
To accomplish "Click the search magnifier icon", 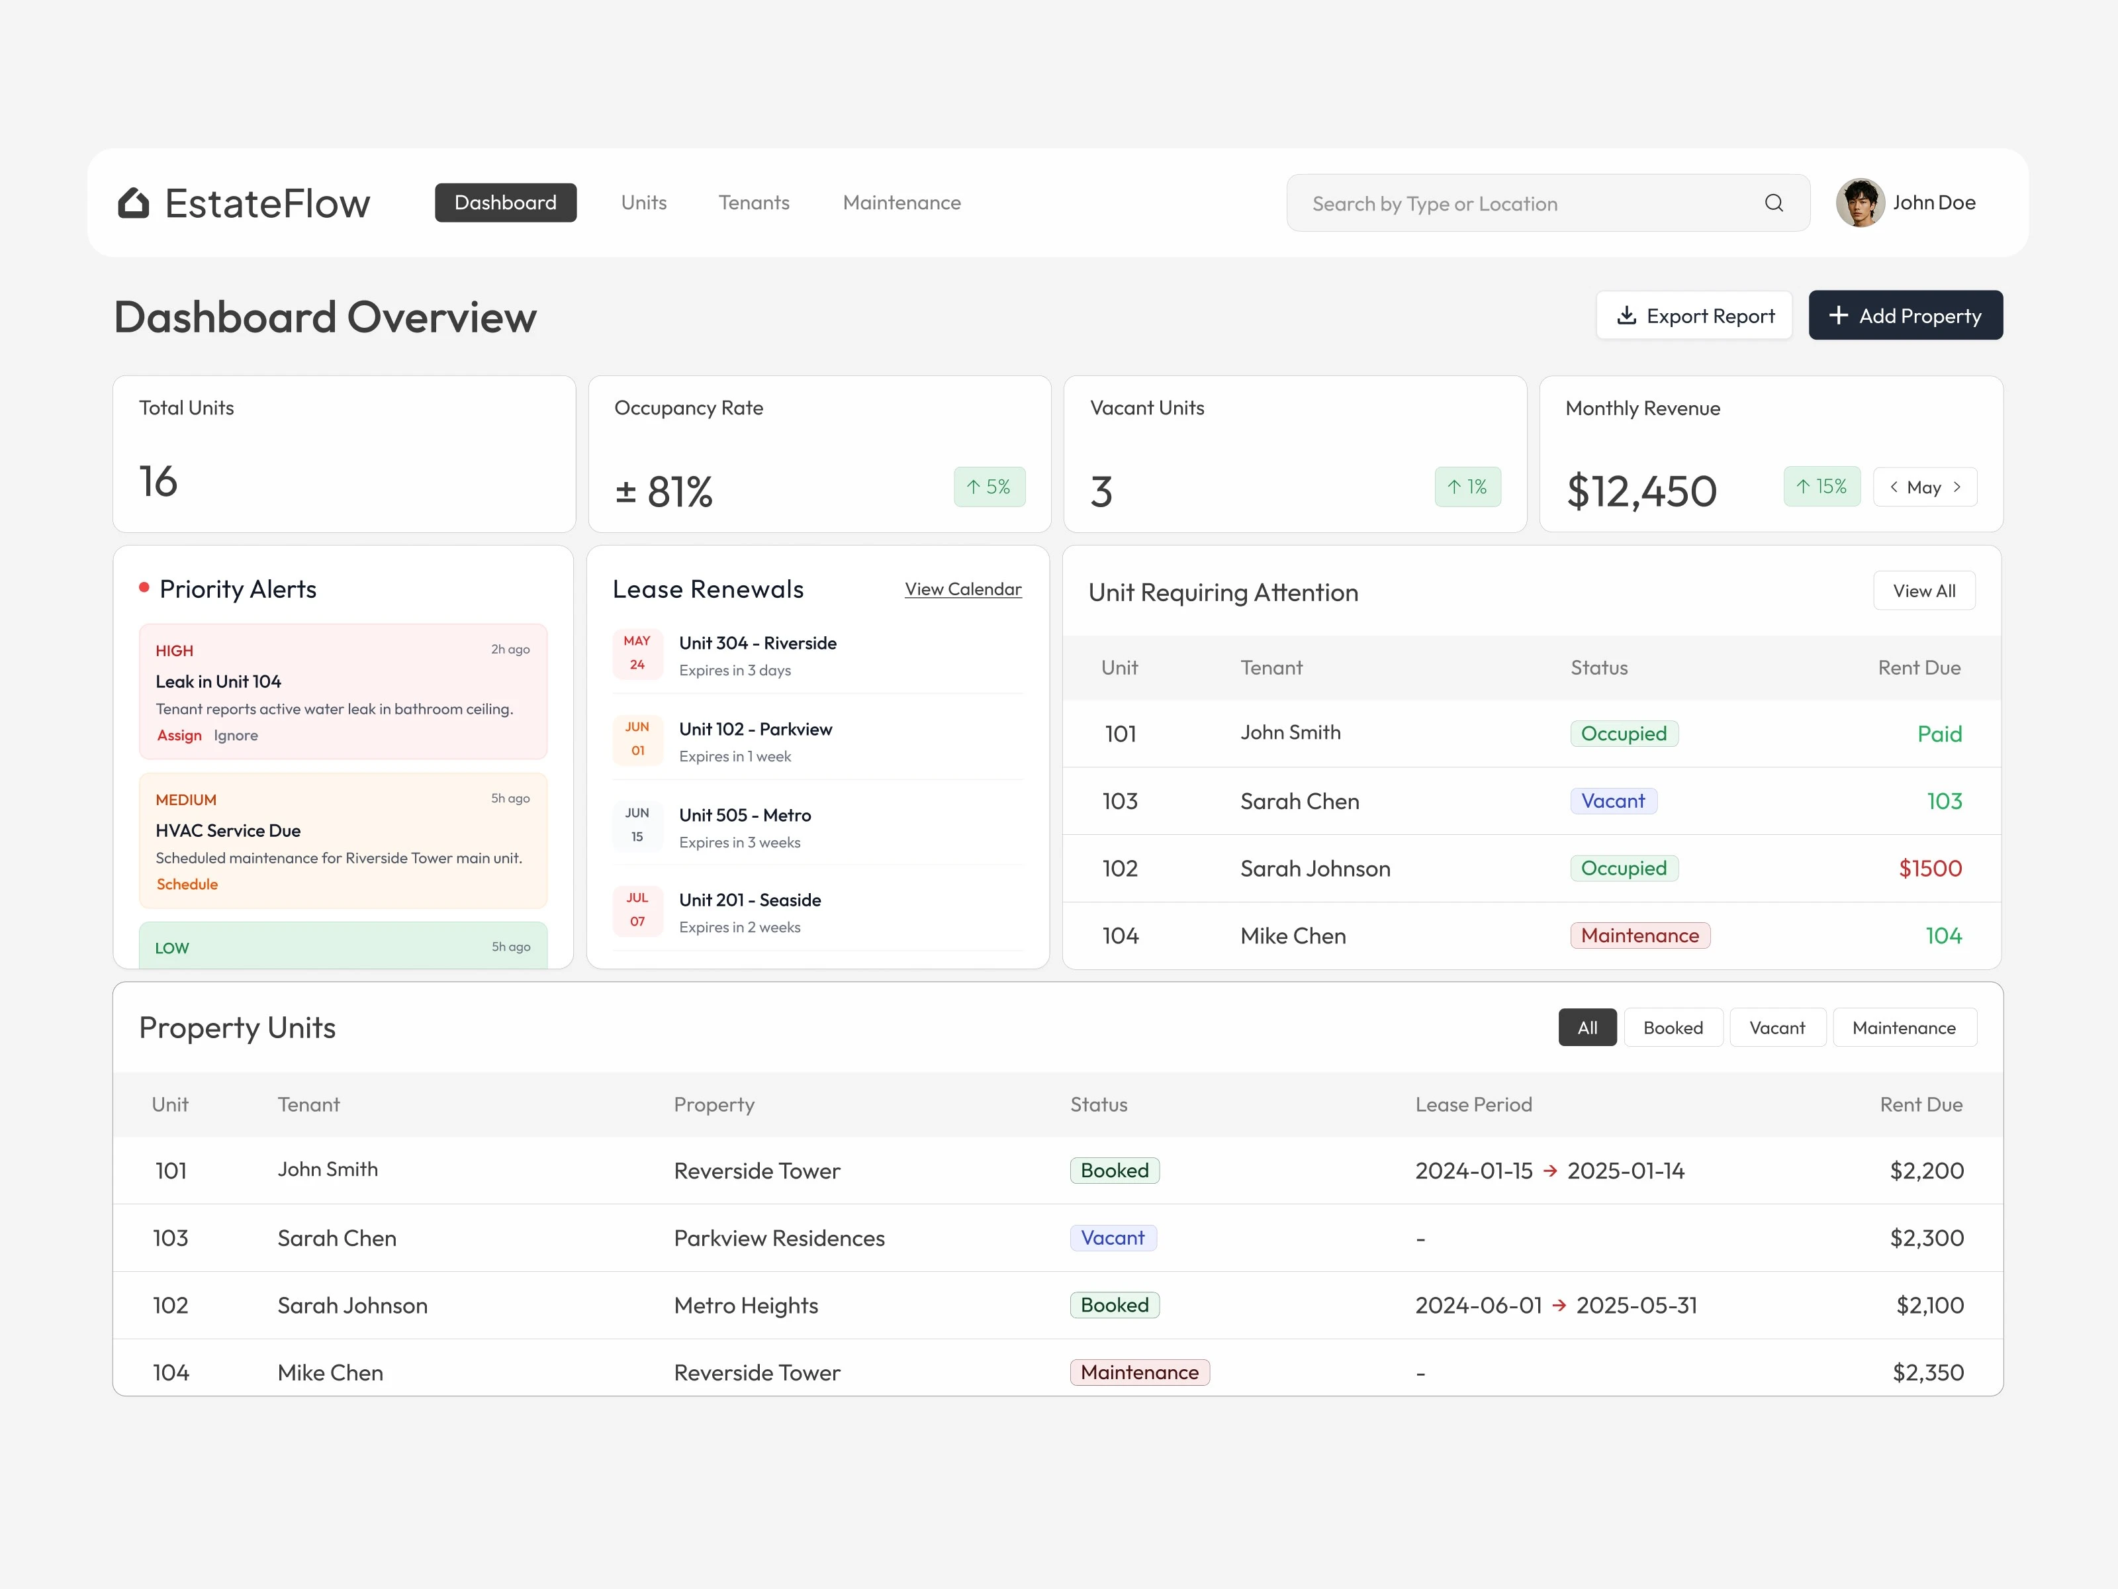I will (1773, 203).
